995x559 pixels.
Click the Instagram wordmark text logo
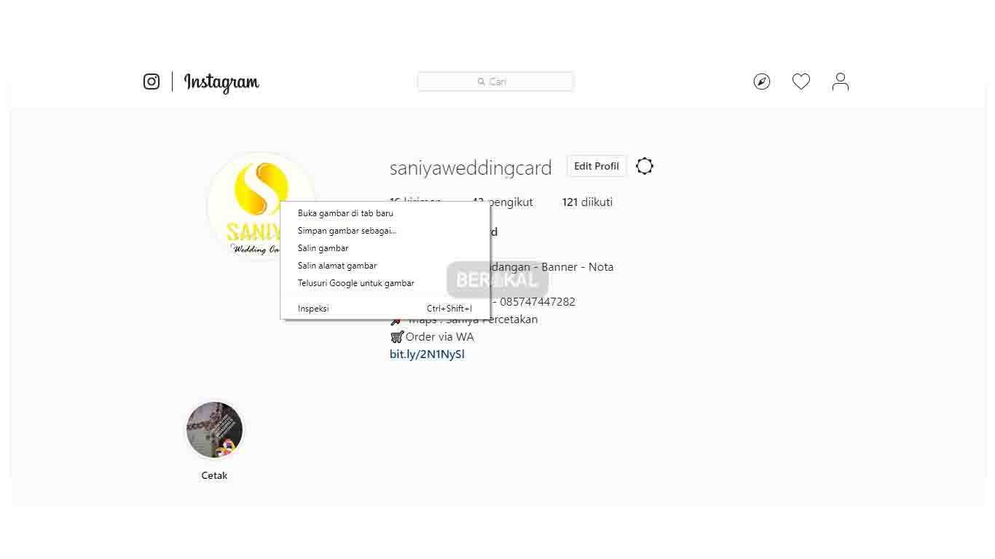point(221,82)
